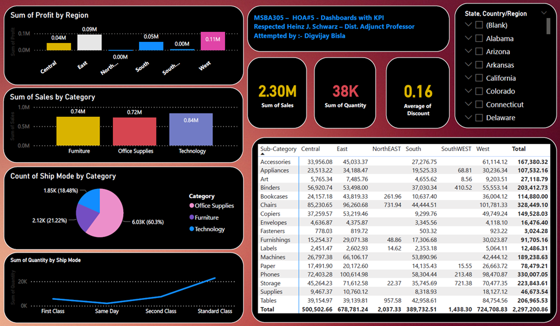The width and height of the screenshot is (560, 326).
Task: Click the Machines row label
Action: pos(273,257)
